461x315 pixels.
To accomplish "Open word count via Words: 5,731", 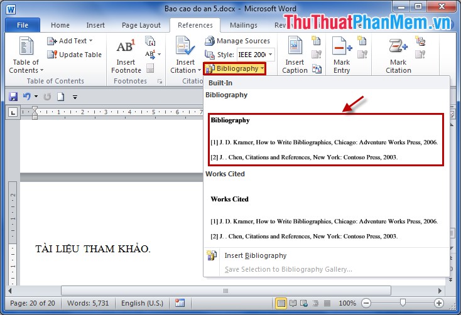I will point(88,303).
